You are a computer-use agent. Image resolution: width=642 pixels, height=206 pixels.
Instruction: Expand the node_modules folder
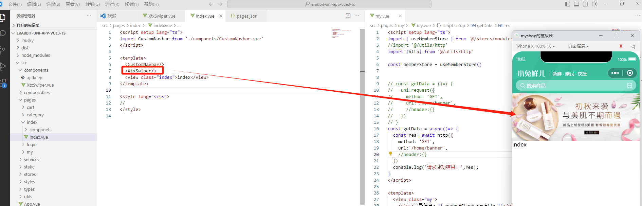click(x=53, y=55)
